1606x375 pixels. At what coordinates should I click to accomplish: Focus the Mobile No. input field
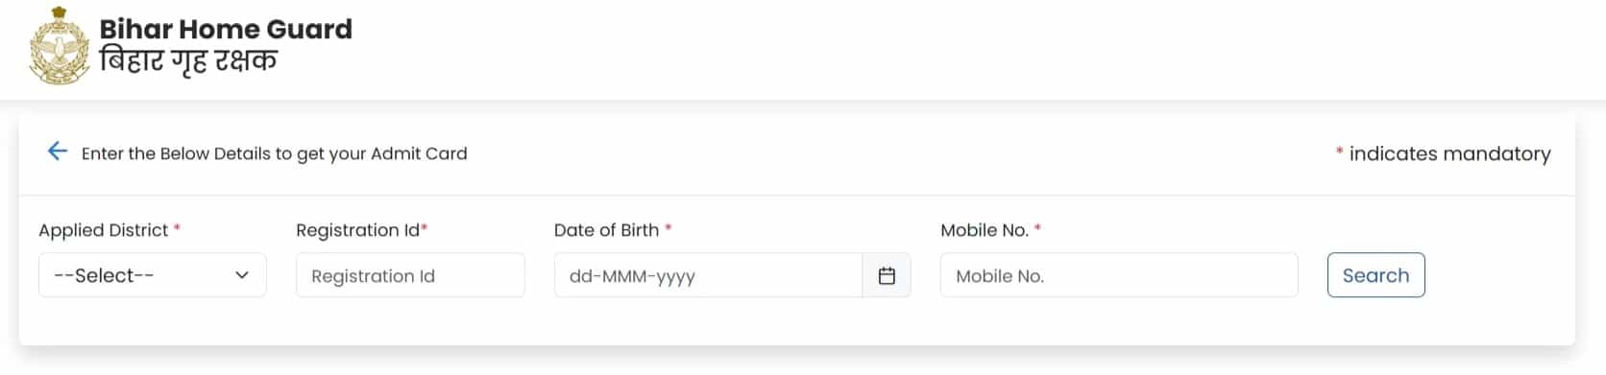[1119, 275]
